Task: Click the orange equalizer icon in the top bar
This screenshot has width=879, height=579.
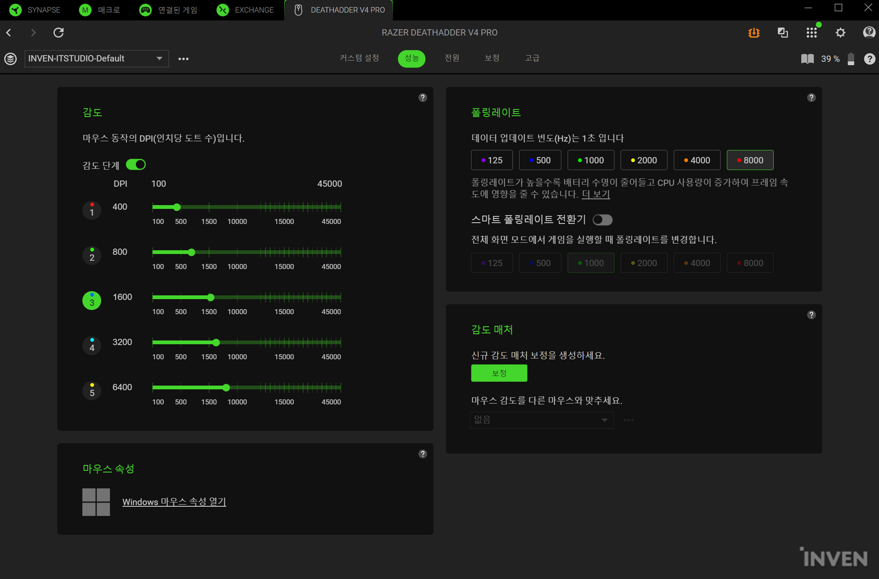Action: (754, 33)
